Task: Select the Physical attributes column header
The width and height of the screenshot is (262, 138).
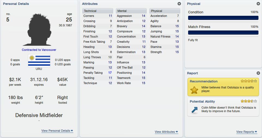Action: point(165,11)
